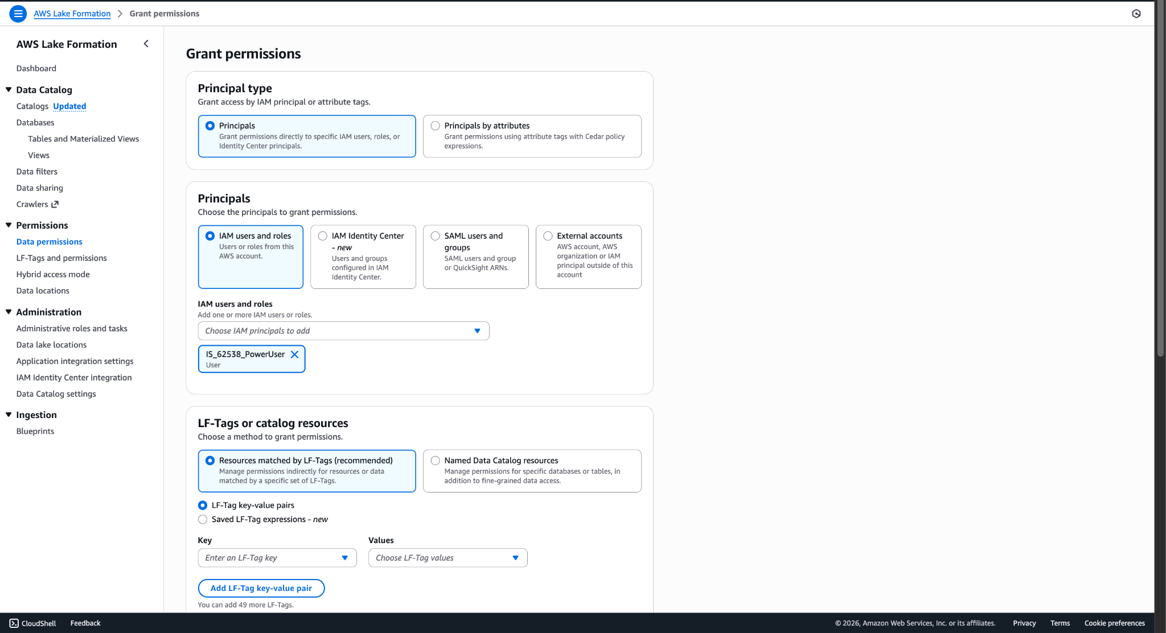Image resolution: width=1166 pixels, height=633 pixels.
Task: Open Choose IAM principals dropdown
Action: 343,331
